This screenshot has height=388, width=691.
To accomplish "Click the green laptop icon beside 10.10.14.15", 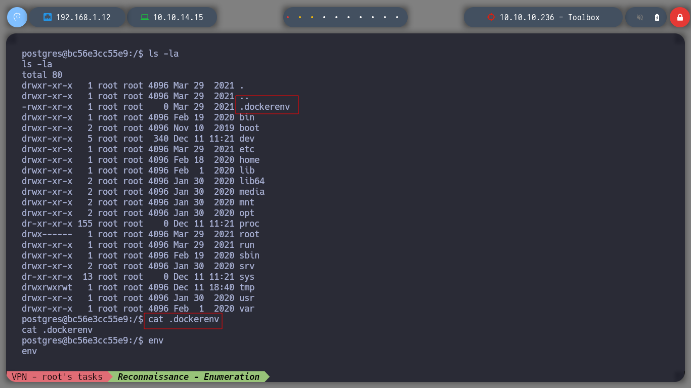I will point(145,17).
